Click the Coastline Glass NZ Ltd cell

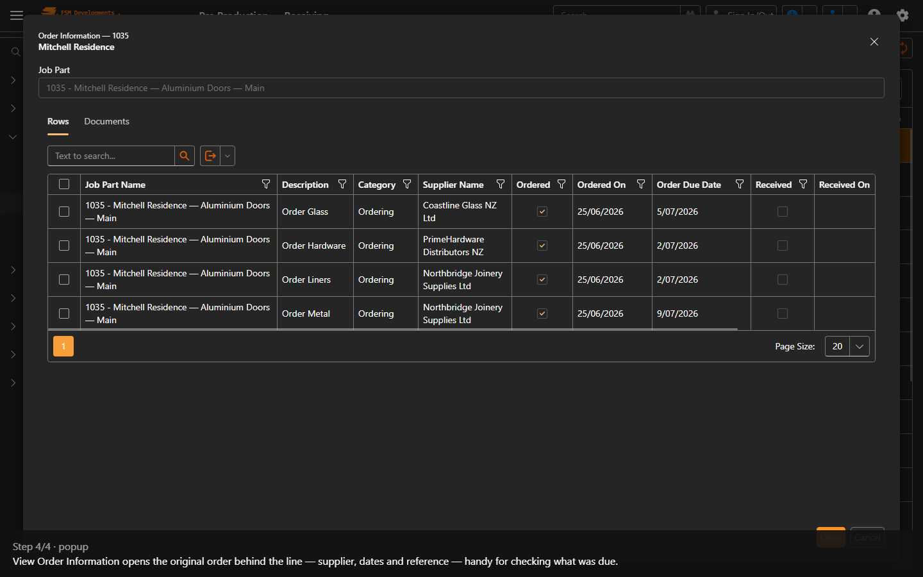coord(465,212)
